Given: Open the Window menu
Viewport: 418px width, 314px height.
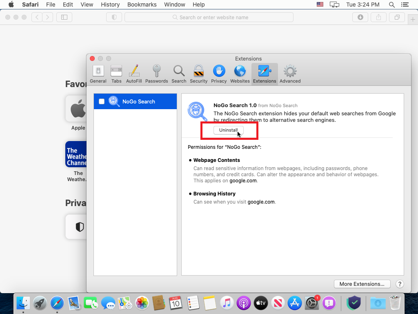Looking at the screenshot, I should tap(174, 4).
